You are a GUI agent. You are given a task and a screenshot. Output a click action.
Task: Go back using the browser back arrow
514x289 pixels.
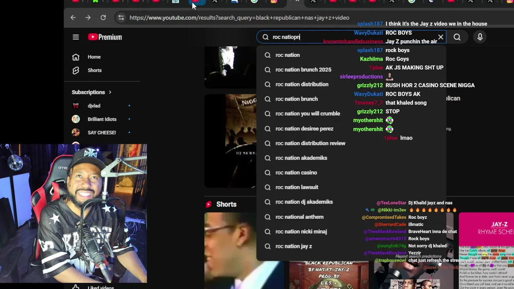pyautogui.click(x=73, y=18)
